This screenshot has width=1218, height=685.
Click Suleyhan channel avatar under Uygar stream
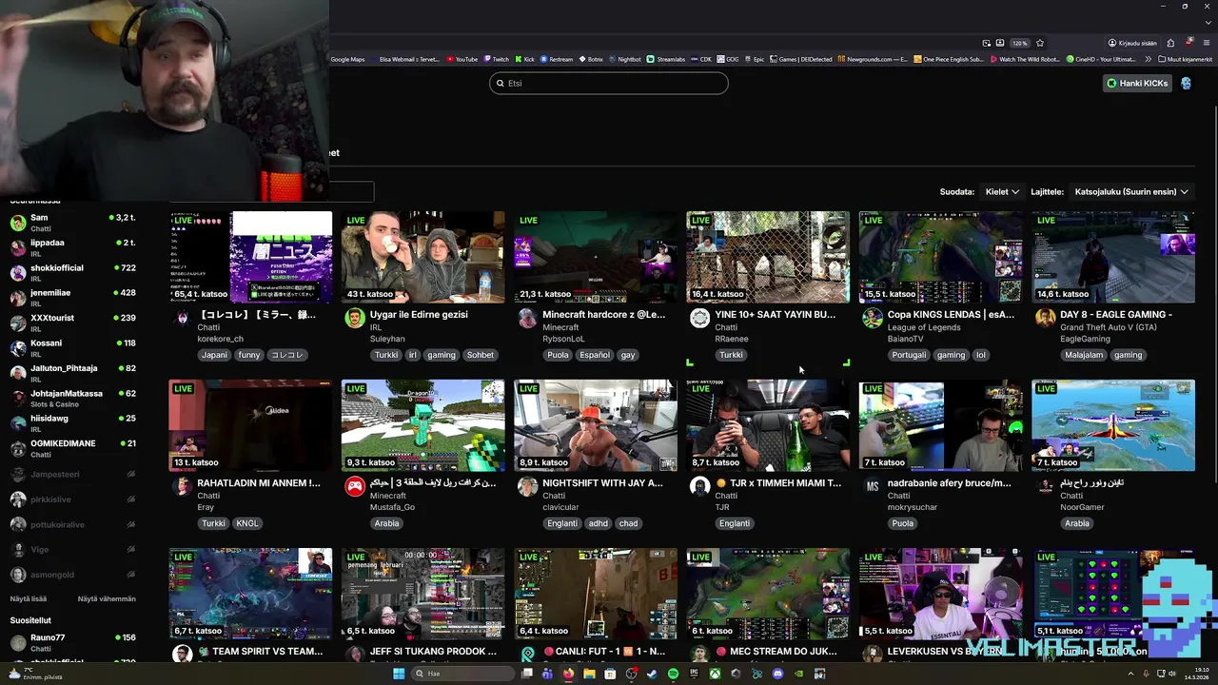(355, 318)
